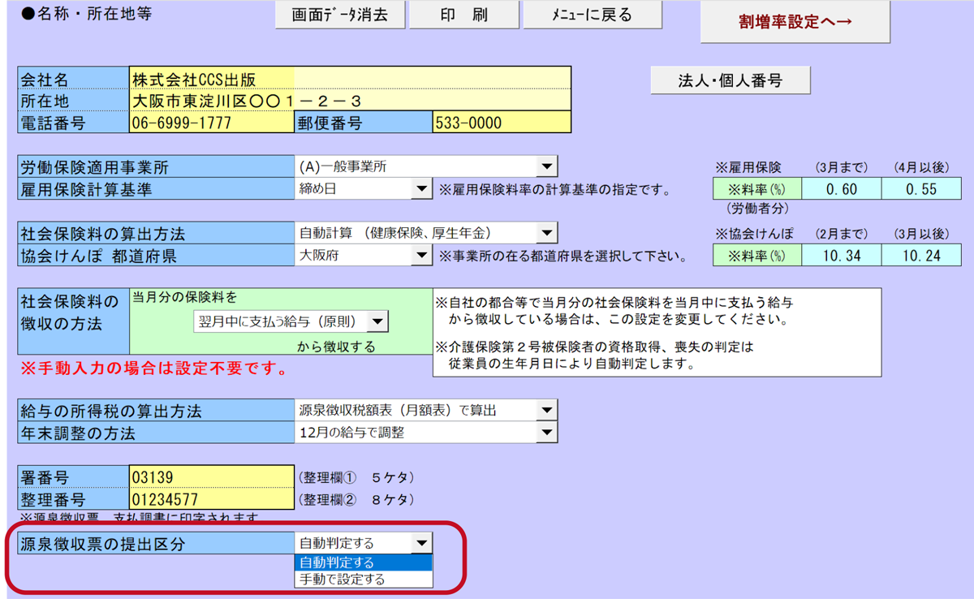This screenshot has width=974, height=599.
Task: Open the 給与の所得税の算出方法 dropdown
Action: [546, 410]
